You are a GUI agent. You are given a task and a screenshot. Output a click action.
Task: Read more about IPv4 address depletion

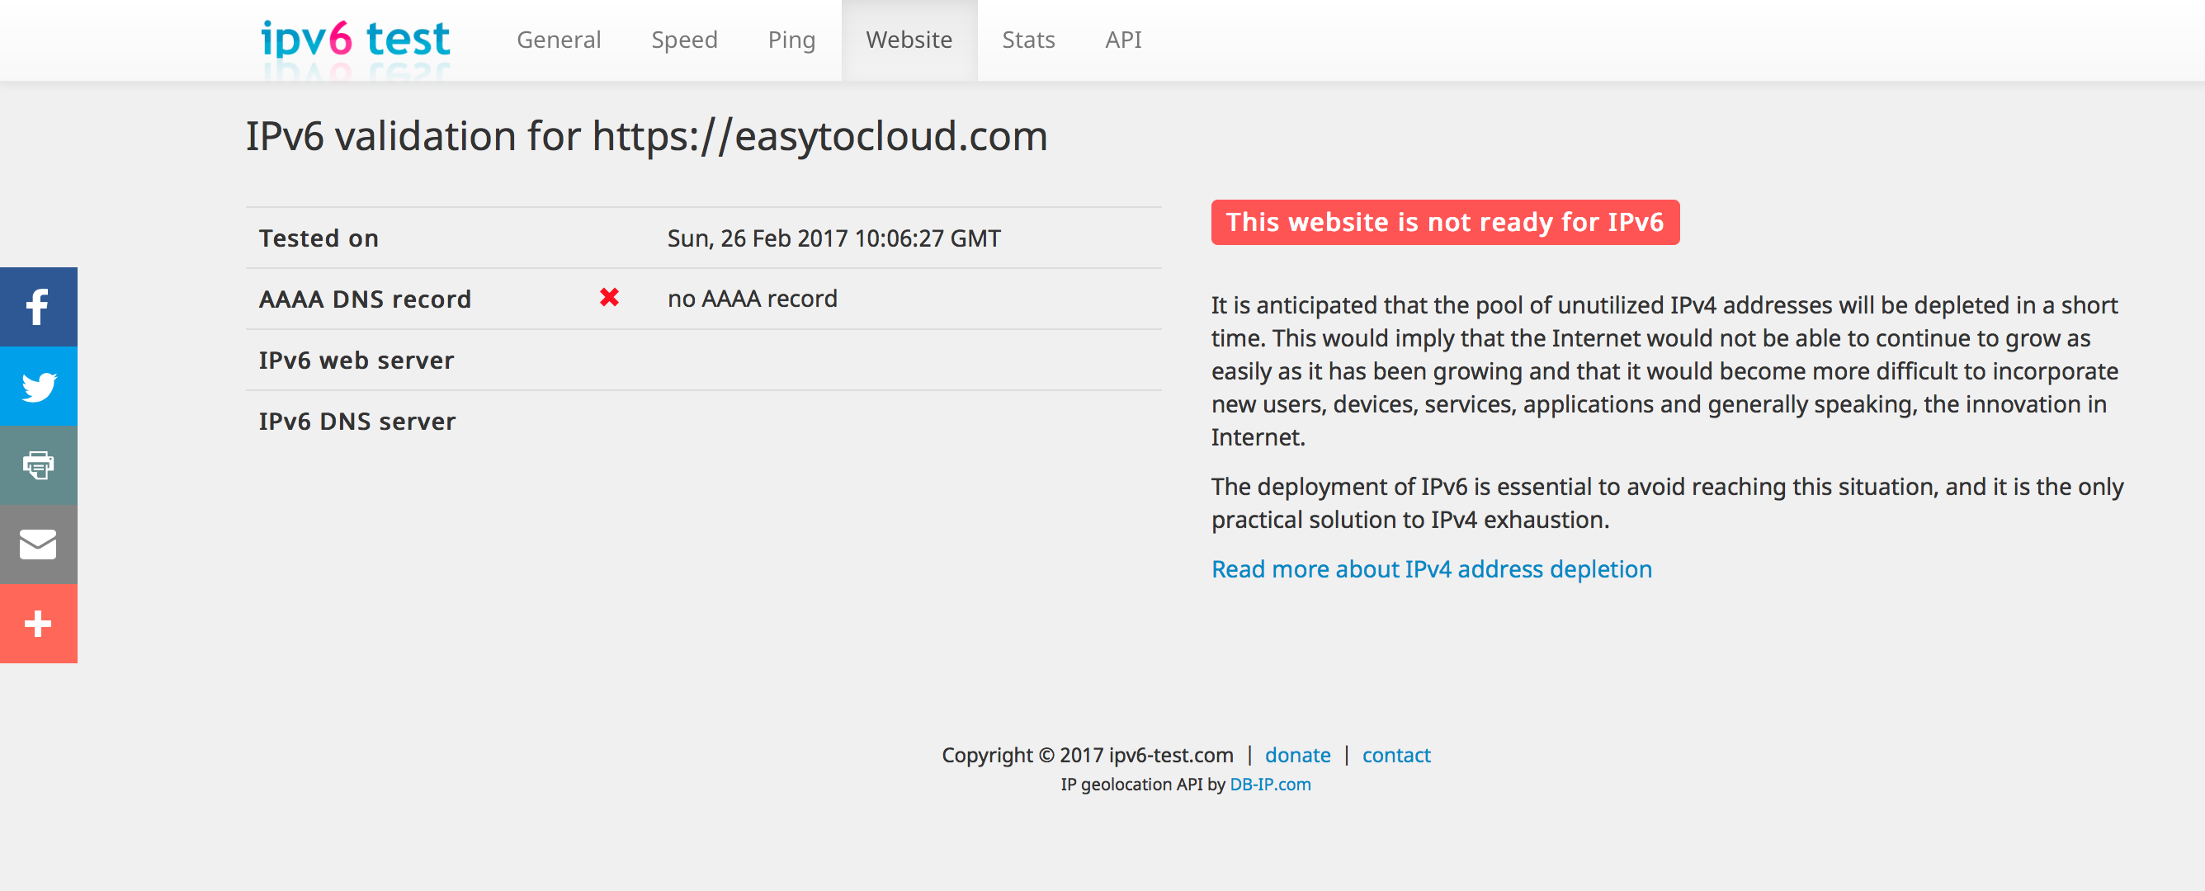[x=1430, y=569]
